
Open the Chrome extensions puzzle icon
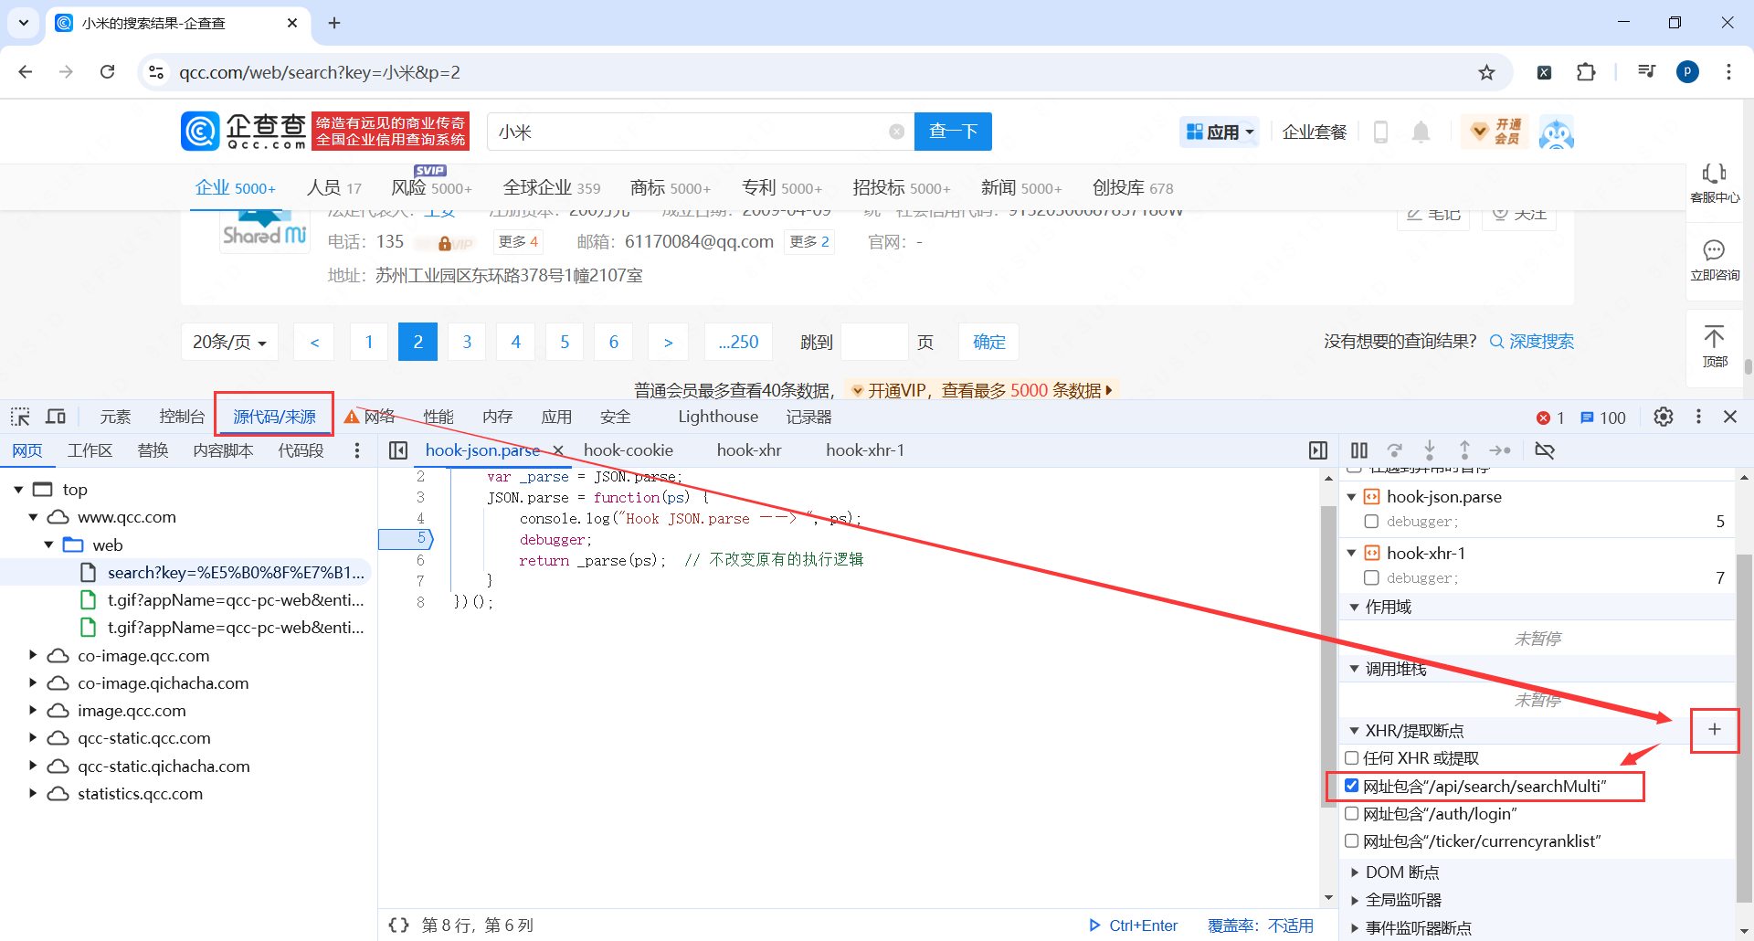click(x=1587, y=72)
